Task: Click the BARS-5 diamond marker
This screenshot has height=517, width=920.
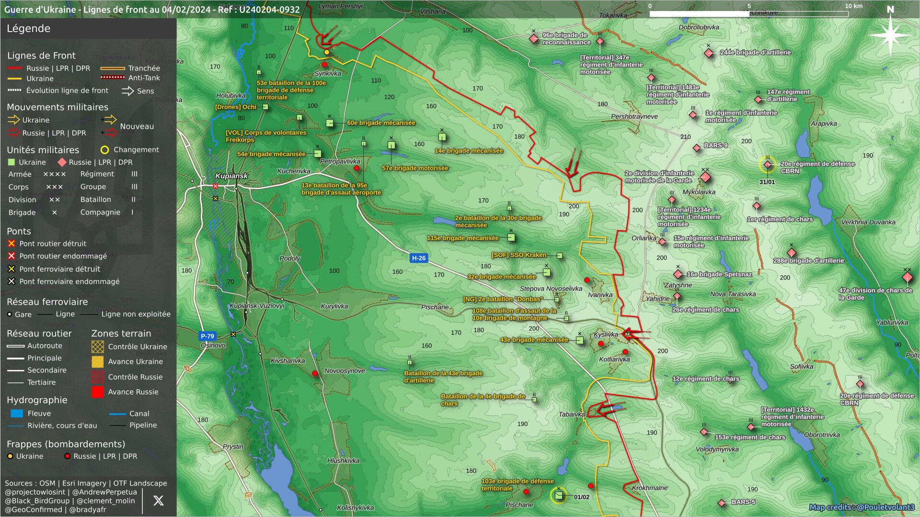Action: [722, 503]
